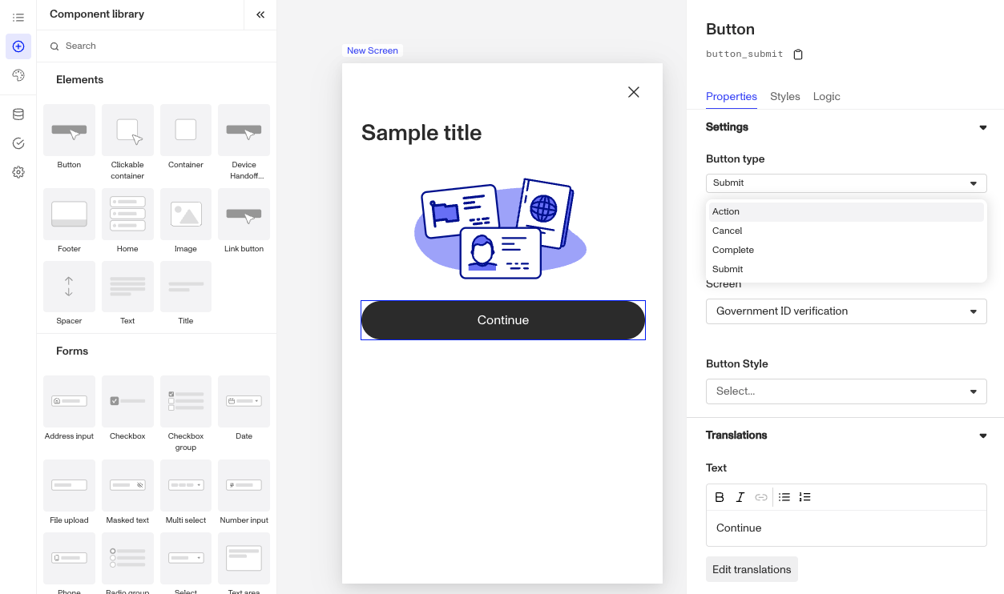Collapse the Component library panel
This screenshot has width=1004, height=594.
point(260,14)
